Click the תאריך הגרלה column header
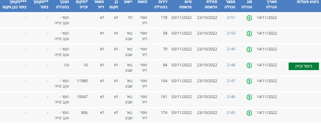 [269, 5]
